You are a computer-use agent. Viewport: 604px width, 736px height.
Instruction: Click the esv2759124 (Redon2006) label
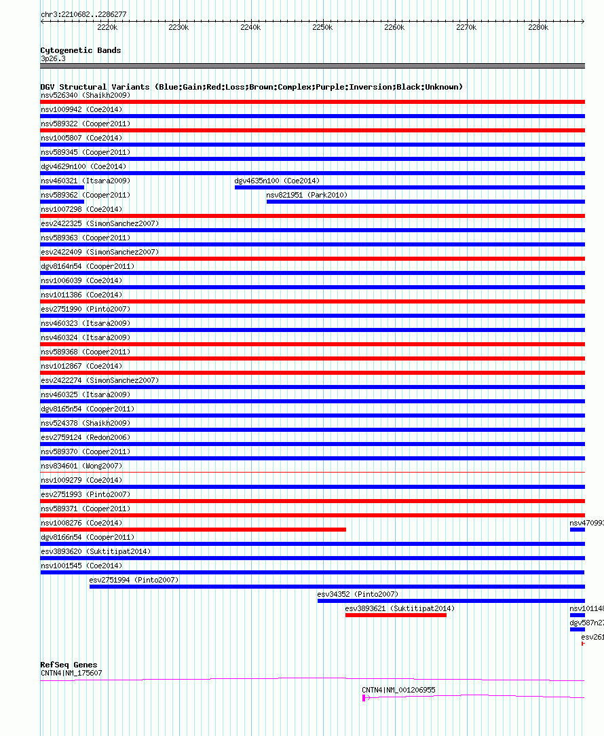point(84,437)
